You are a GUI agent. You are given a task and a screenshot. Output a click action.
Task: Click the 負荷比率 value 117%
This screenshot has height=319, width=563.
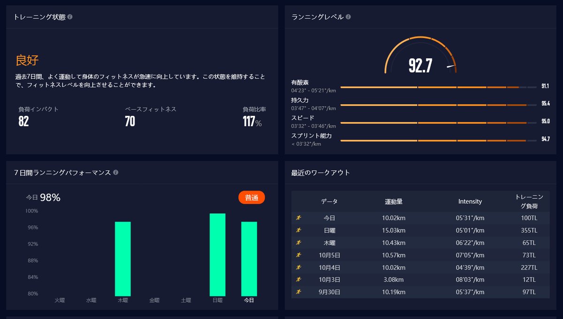(252, 122)
